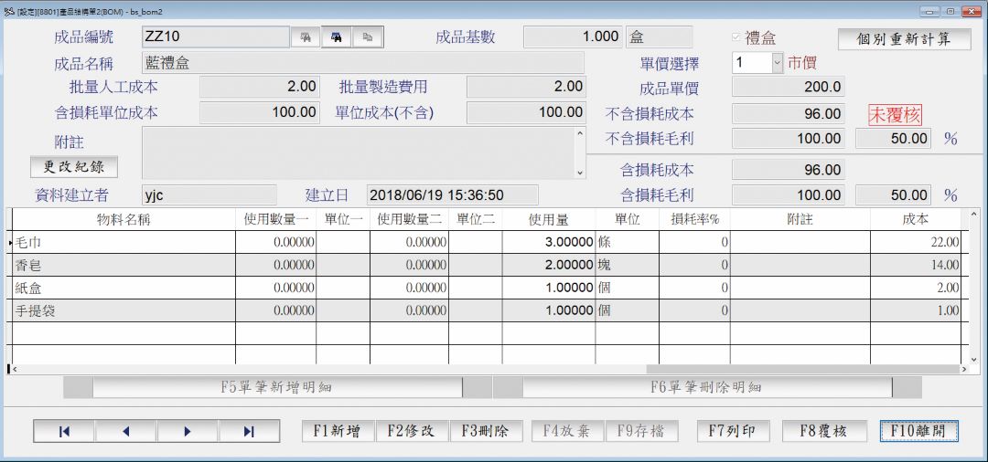Click the 成品單價 field 200.0
The height and width of the screenshot is (462, 988).
789,87
